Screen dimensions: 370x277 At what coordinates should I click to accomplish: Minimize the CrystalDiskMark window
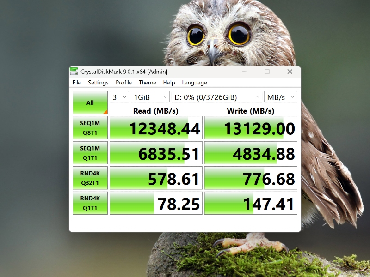tap(245, 72)
